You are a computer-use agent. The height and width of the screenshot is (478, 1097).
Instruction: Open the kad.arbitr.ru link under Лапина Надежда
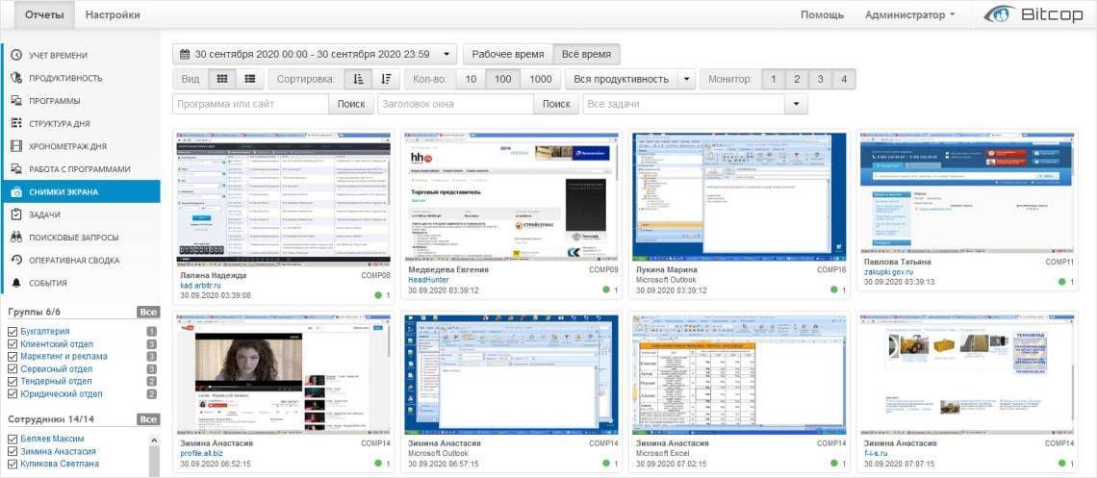(x=206, y=286)
